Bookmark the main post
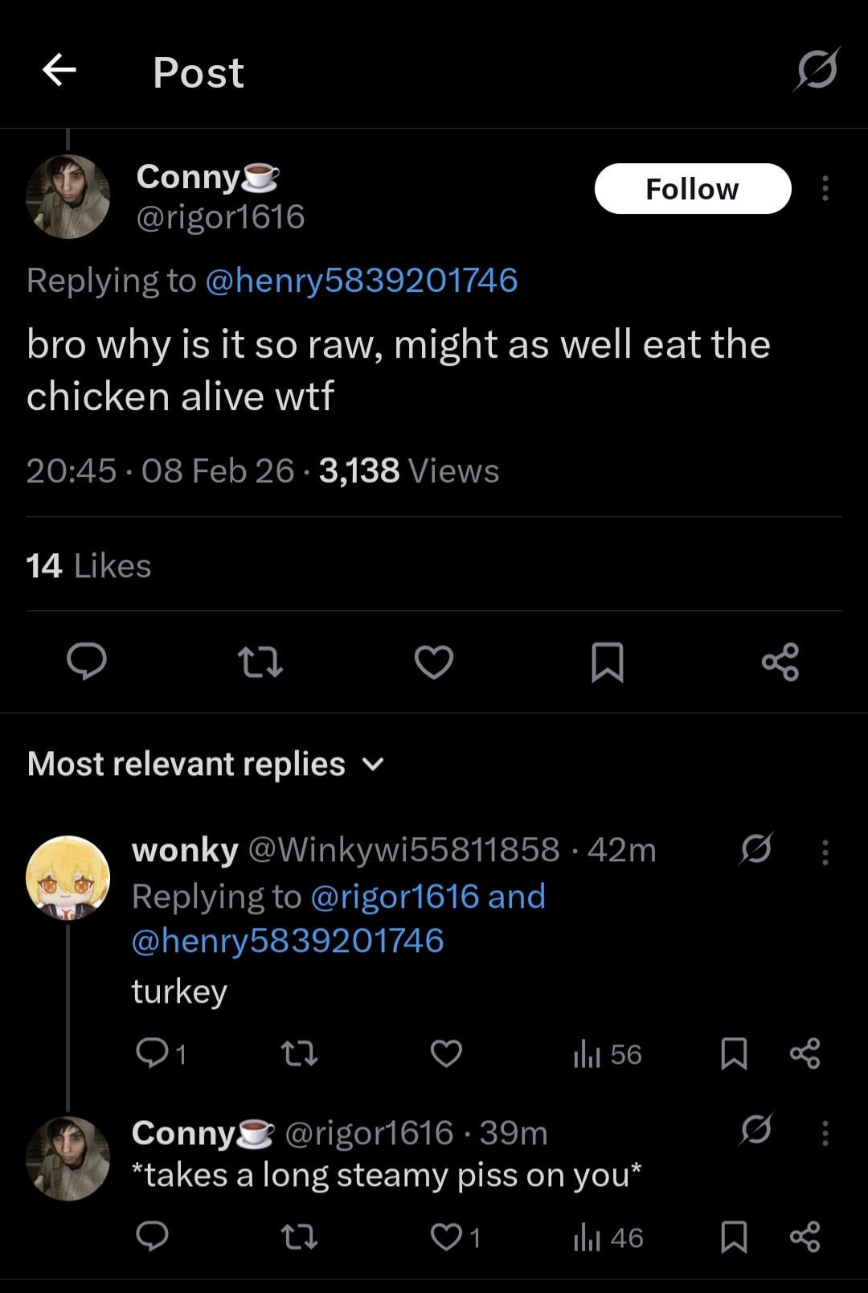 coord(607,662)
